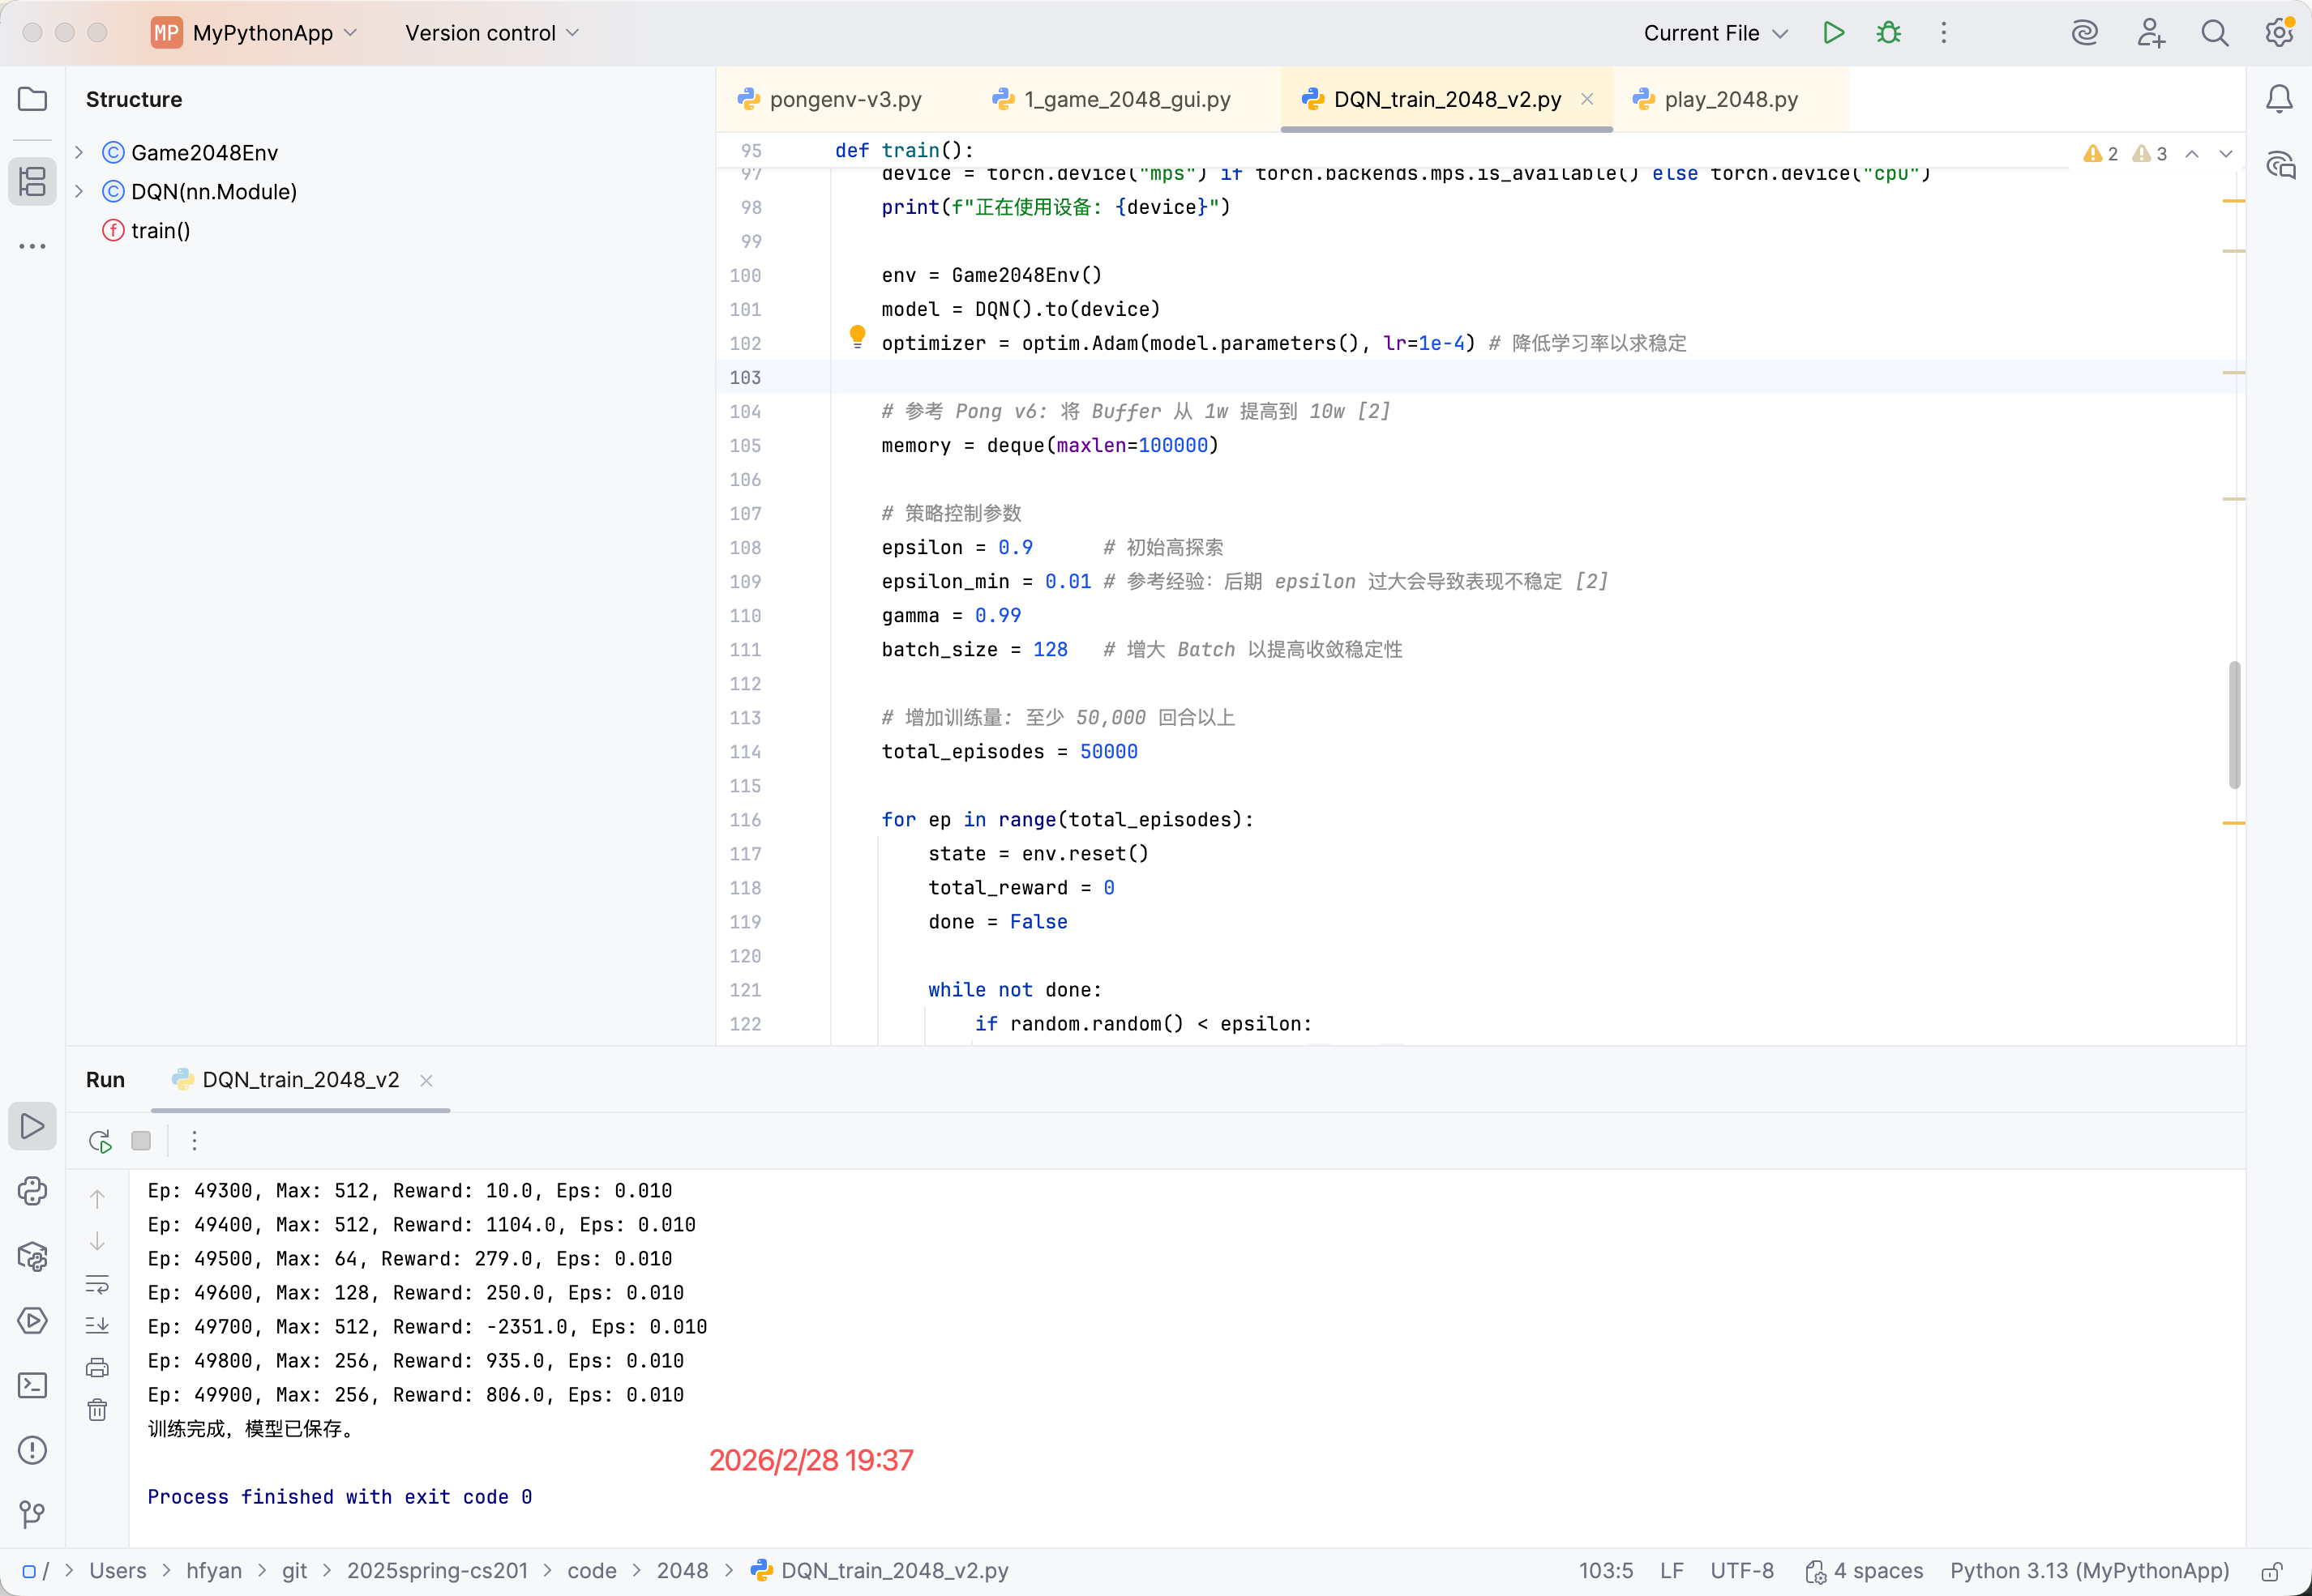Close the DQN_train_2048_v2 run tab
This screenshot has height=1596, width=2312.
[426, 1080]
